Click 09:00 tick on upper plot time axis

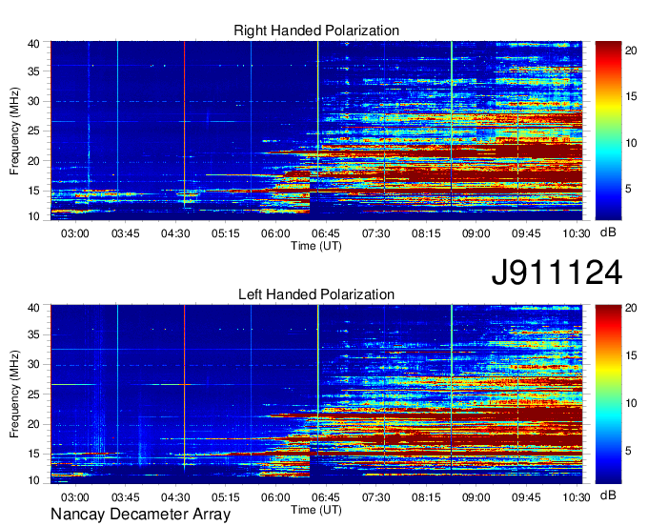476,233
